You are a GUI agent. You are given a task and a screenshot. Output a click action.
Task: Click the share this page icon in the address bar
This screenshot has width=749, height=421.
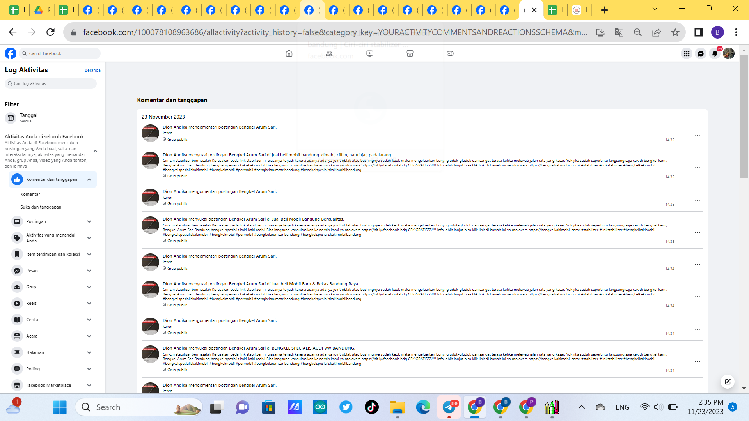pyautogui.click(x=657, y=32)
